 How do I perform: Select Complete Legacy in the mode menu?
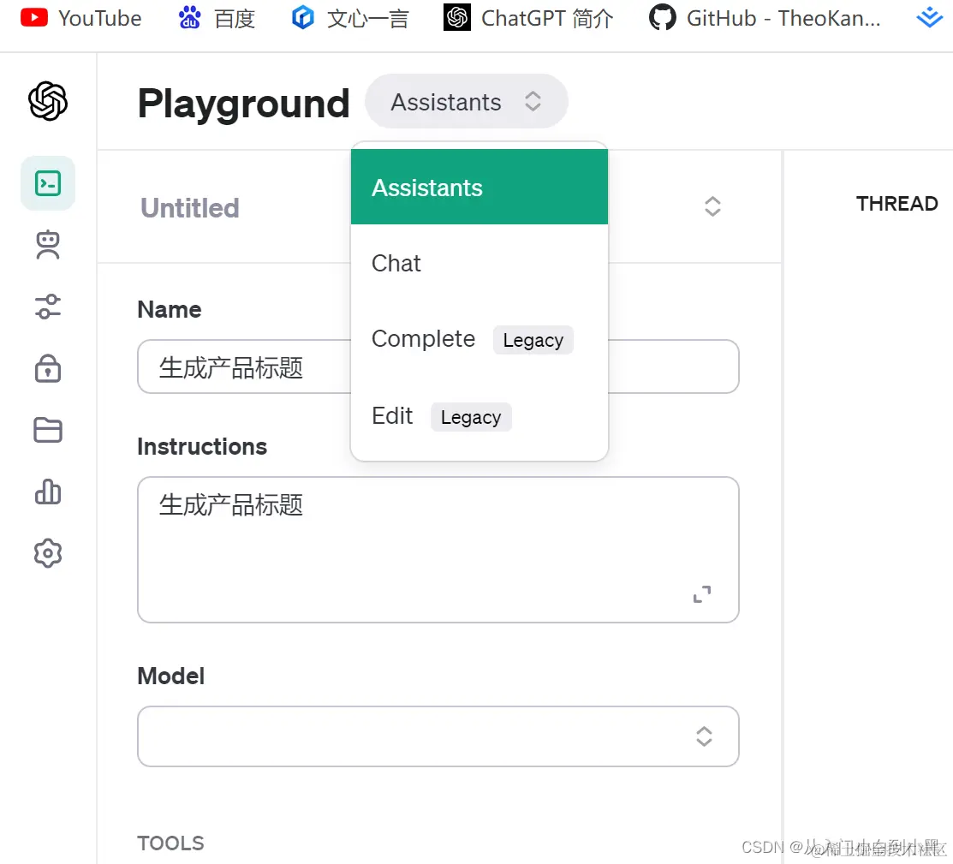pos(479,339)
